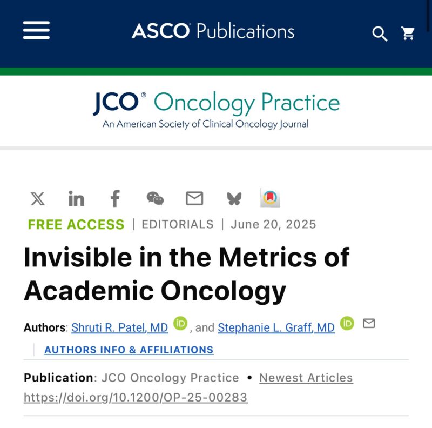Share article on Bluesky butterfly icon

tap(234, 199)
